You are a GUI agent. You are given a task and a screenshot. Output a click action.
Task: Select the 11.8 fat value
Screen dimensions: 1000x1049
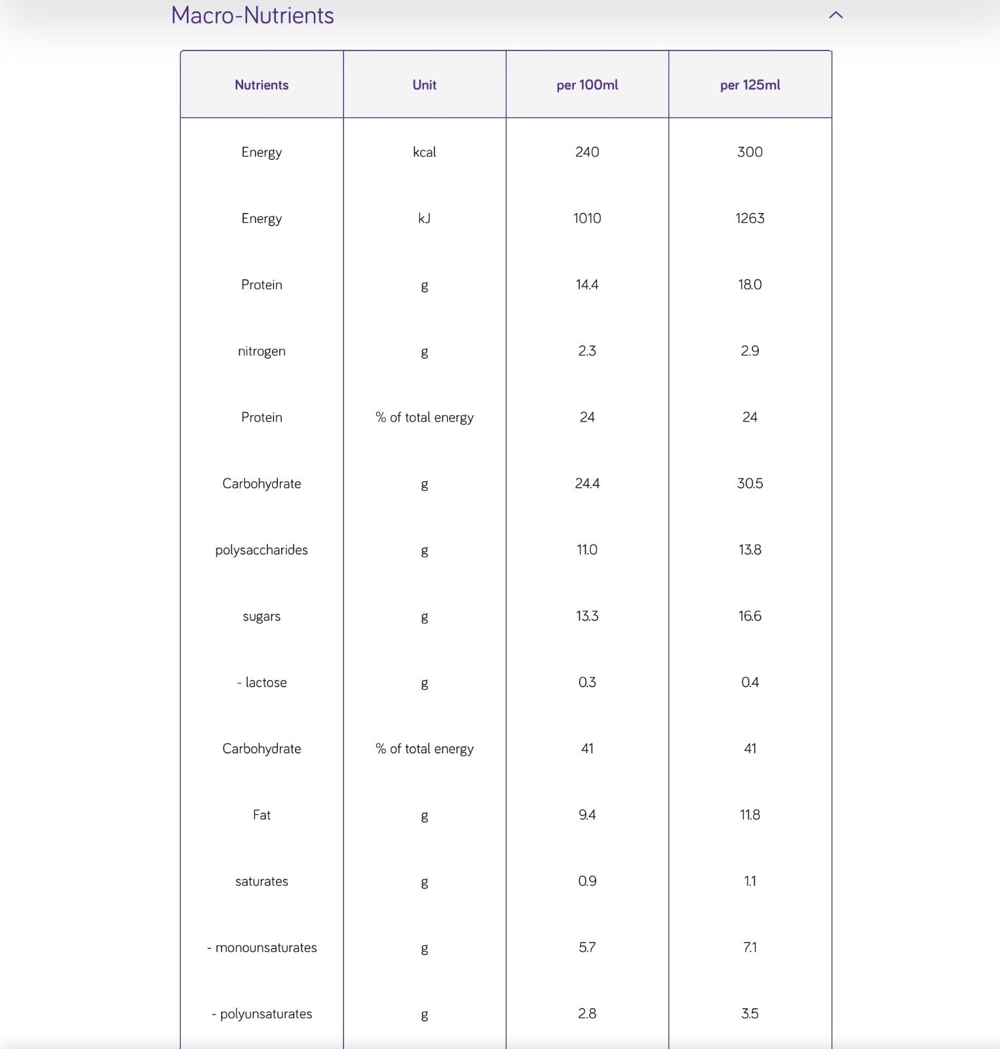[750, 815]
